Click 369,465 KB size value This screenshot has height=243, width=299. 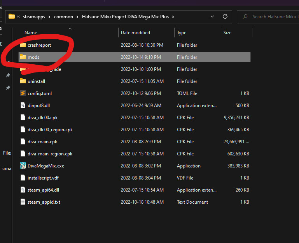point(238,130)
